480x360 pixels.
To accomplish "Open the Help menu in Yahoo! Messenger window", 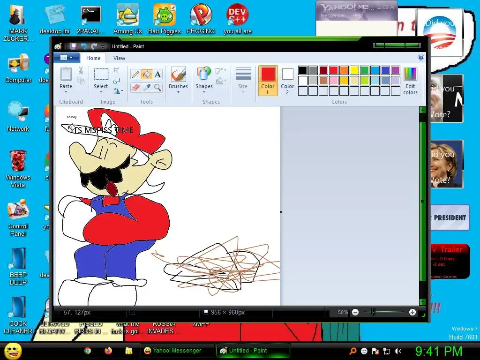I will (x=357, y=15).
